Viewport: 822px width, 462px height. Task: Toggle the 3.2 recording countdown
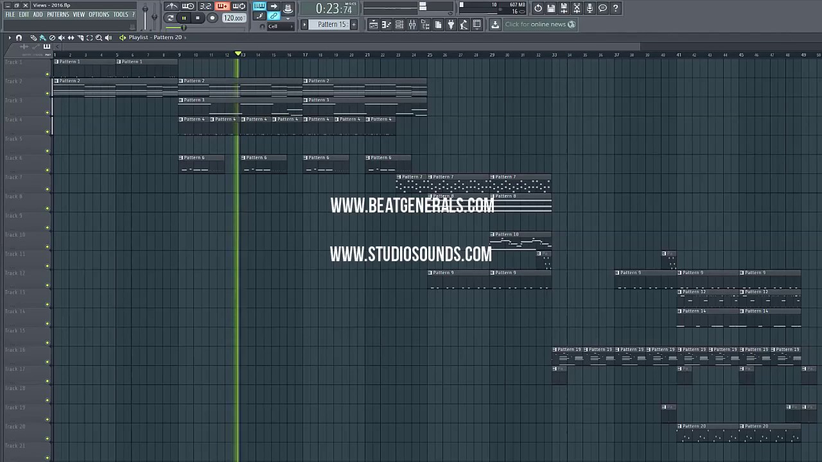click(x=205, y=6)
